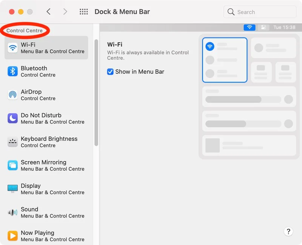Click the Control Centre icon in preview menu bar
302x245 pixels.
263,28
